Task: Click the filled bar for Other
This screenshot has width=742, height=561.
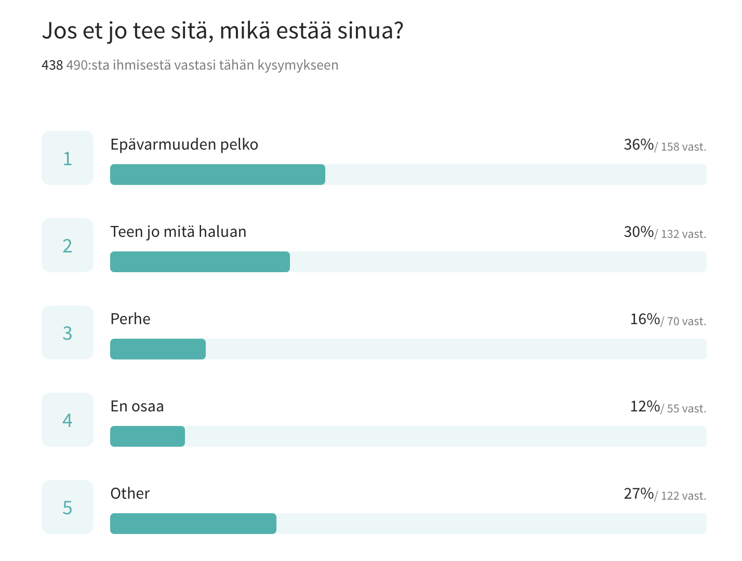Action: click(x=193, y=524)
